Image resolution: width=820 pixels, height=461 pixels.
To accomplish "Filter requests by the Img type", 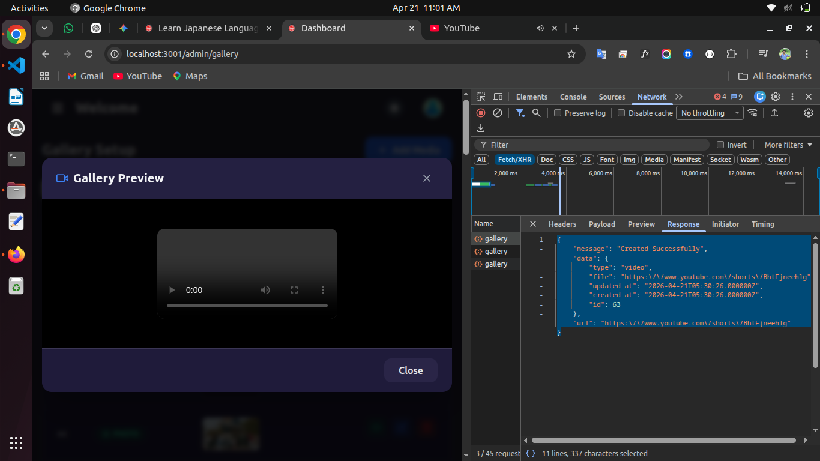I will 629,160.
